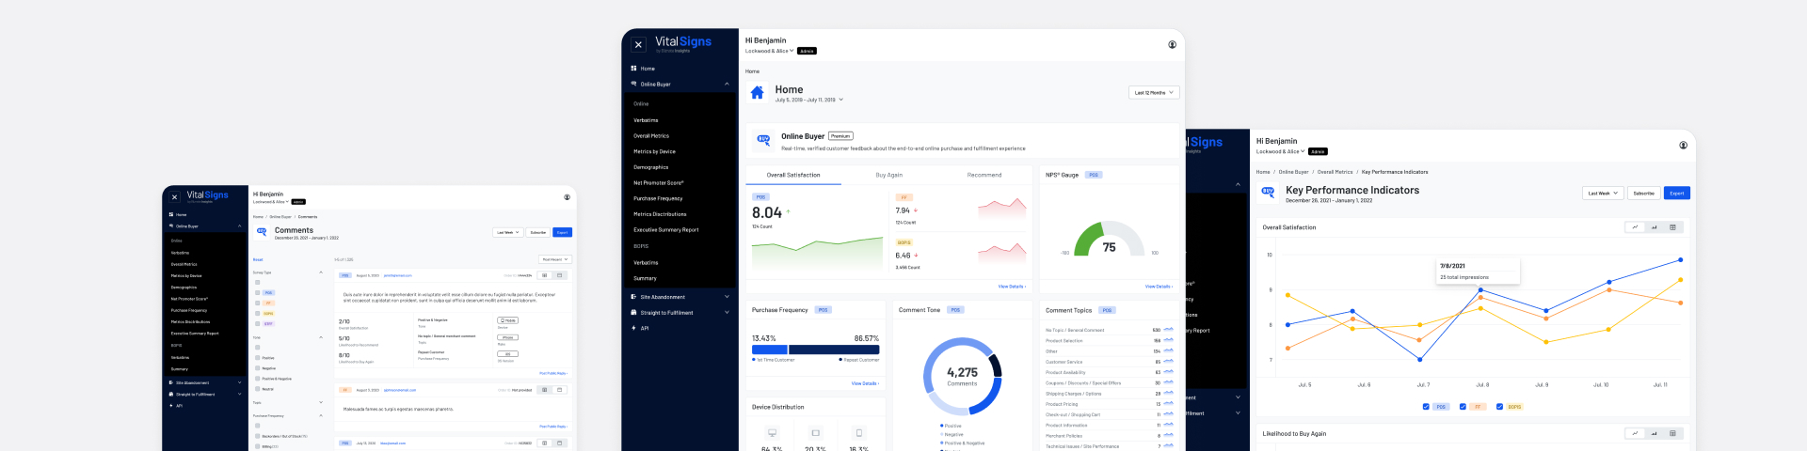Click the Purchase Frequency progress bar
The height and width of the screenshot is (451, 1807).
[x=815, y=350]
